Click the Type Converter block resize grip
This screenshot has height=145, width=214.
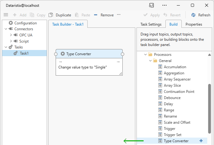[x=121, y=73]
